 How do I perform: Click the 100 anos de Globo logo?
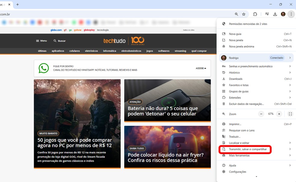[138, 41]
